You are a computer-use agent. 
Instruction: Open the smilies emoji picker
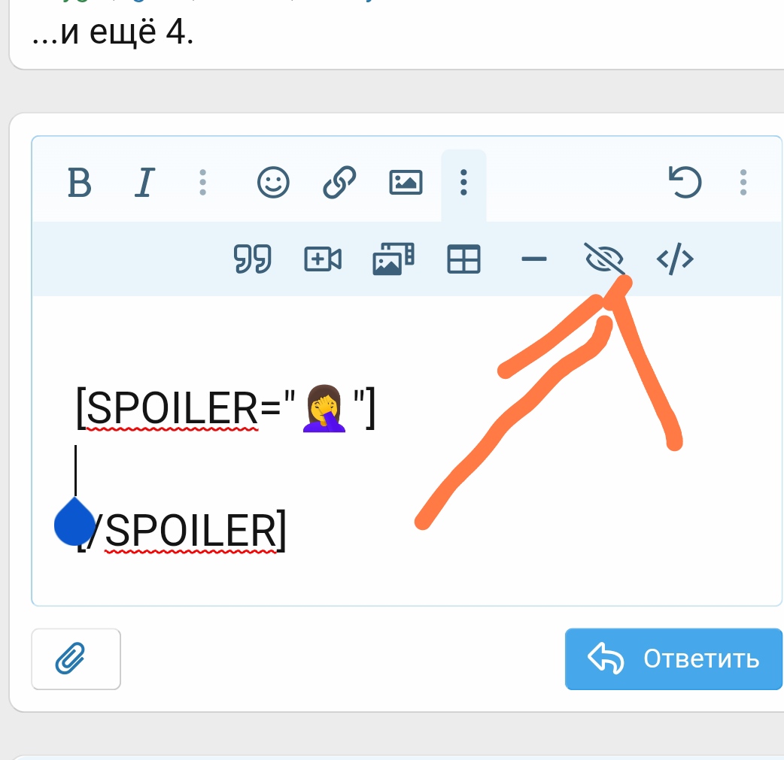pyautogui.click(x=273, y=183)
